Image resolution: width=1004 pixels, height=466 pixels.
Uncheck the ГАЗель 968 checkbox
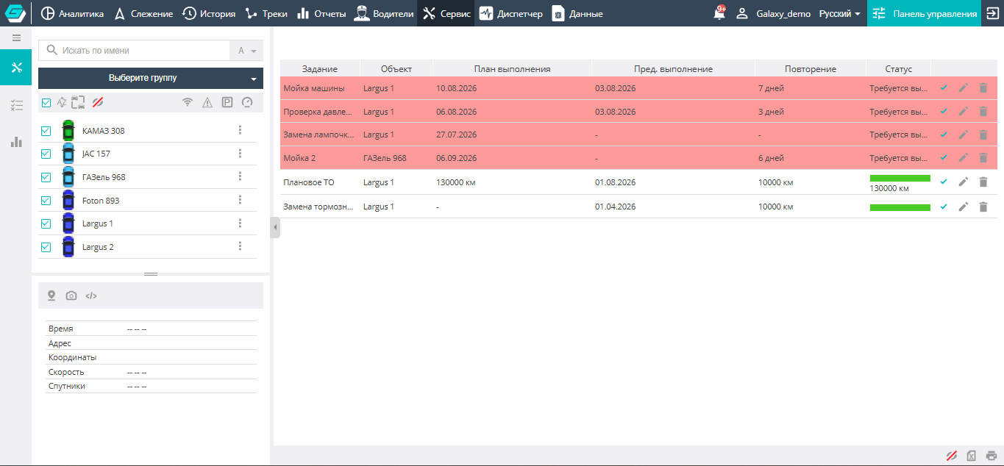tap(46, 177)
